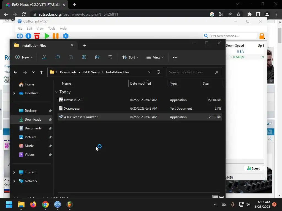Image resolution: width=282 pixels, height=211 pixels.
Task: Click ReFX Nexus in the breadcrumb path
Action: coord(91,72)
